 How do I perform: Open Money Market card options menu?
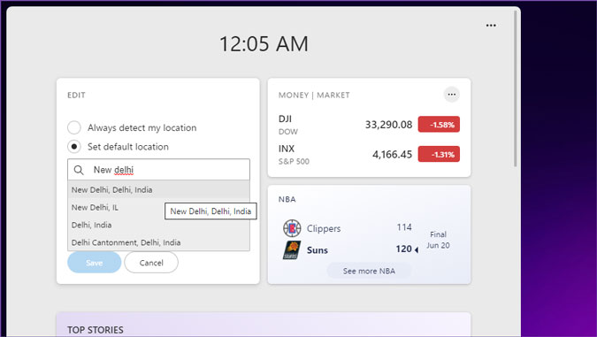(x=452, y=95)
